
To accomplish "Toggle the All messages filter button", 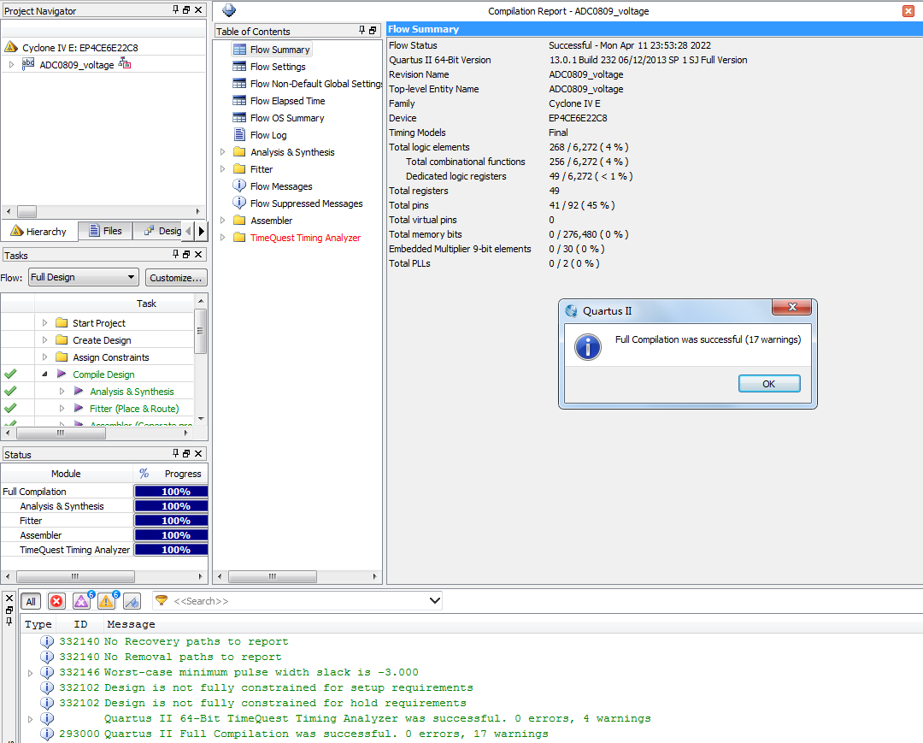I will tap(31, 601).
